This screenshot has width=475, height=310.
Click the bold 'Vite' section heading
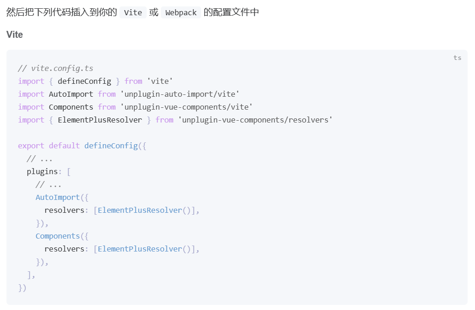click(15, 35)
